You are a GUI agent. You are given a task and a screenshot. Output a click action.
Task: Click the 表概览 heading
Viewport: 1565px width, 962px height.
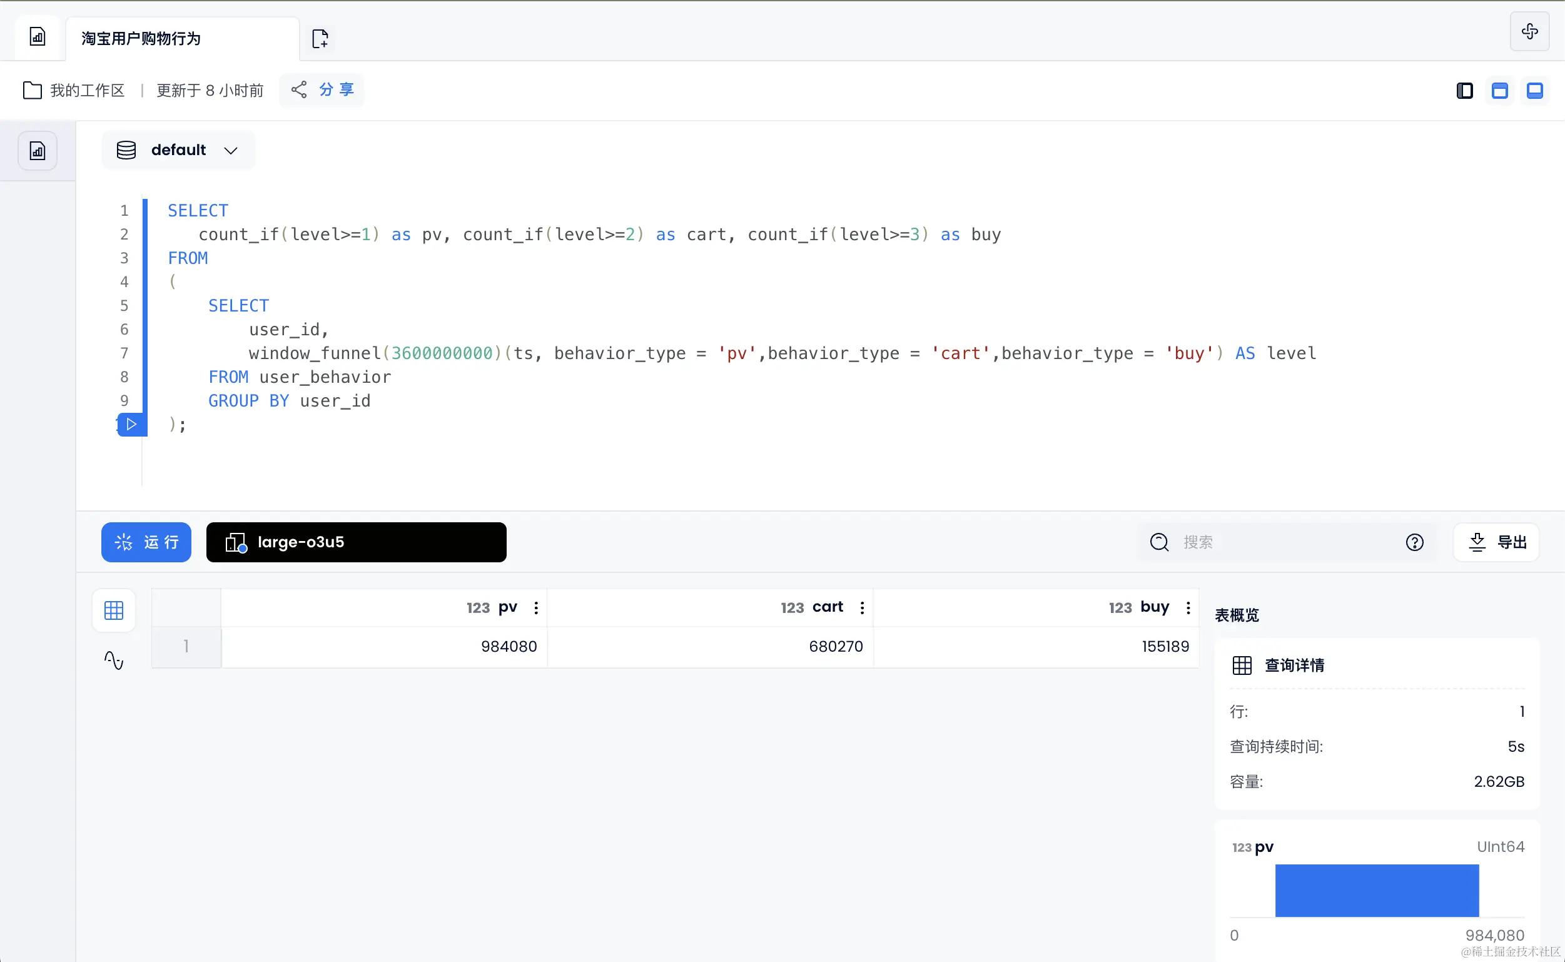(1237, 615)
